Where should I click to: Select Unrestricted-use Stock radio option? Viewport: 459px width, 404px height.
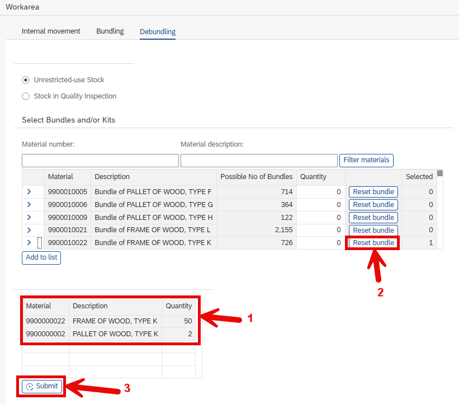coord(26,80)
